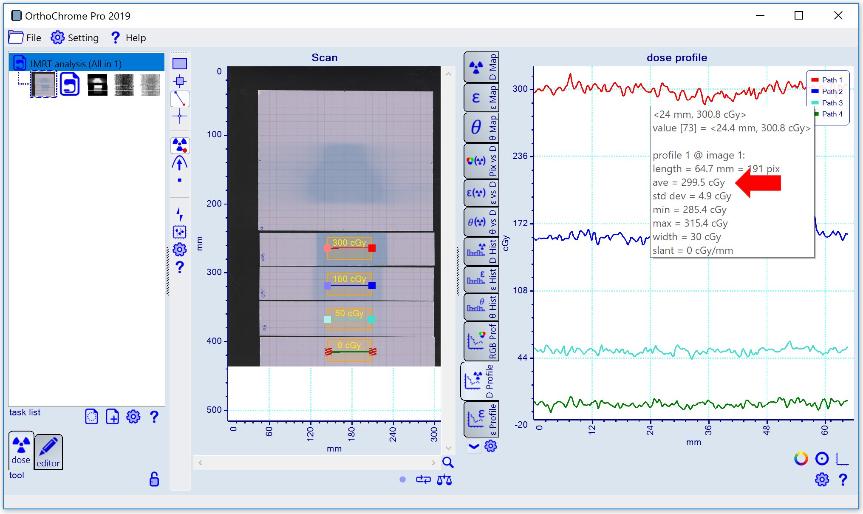
Task: Select the line path tool
Action: tap(180, 99)
